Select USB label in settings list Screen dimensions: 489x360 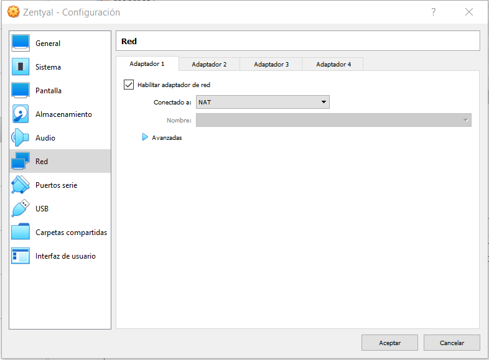click(x=42, y=209)
